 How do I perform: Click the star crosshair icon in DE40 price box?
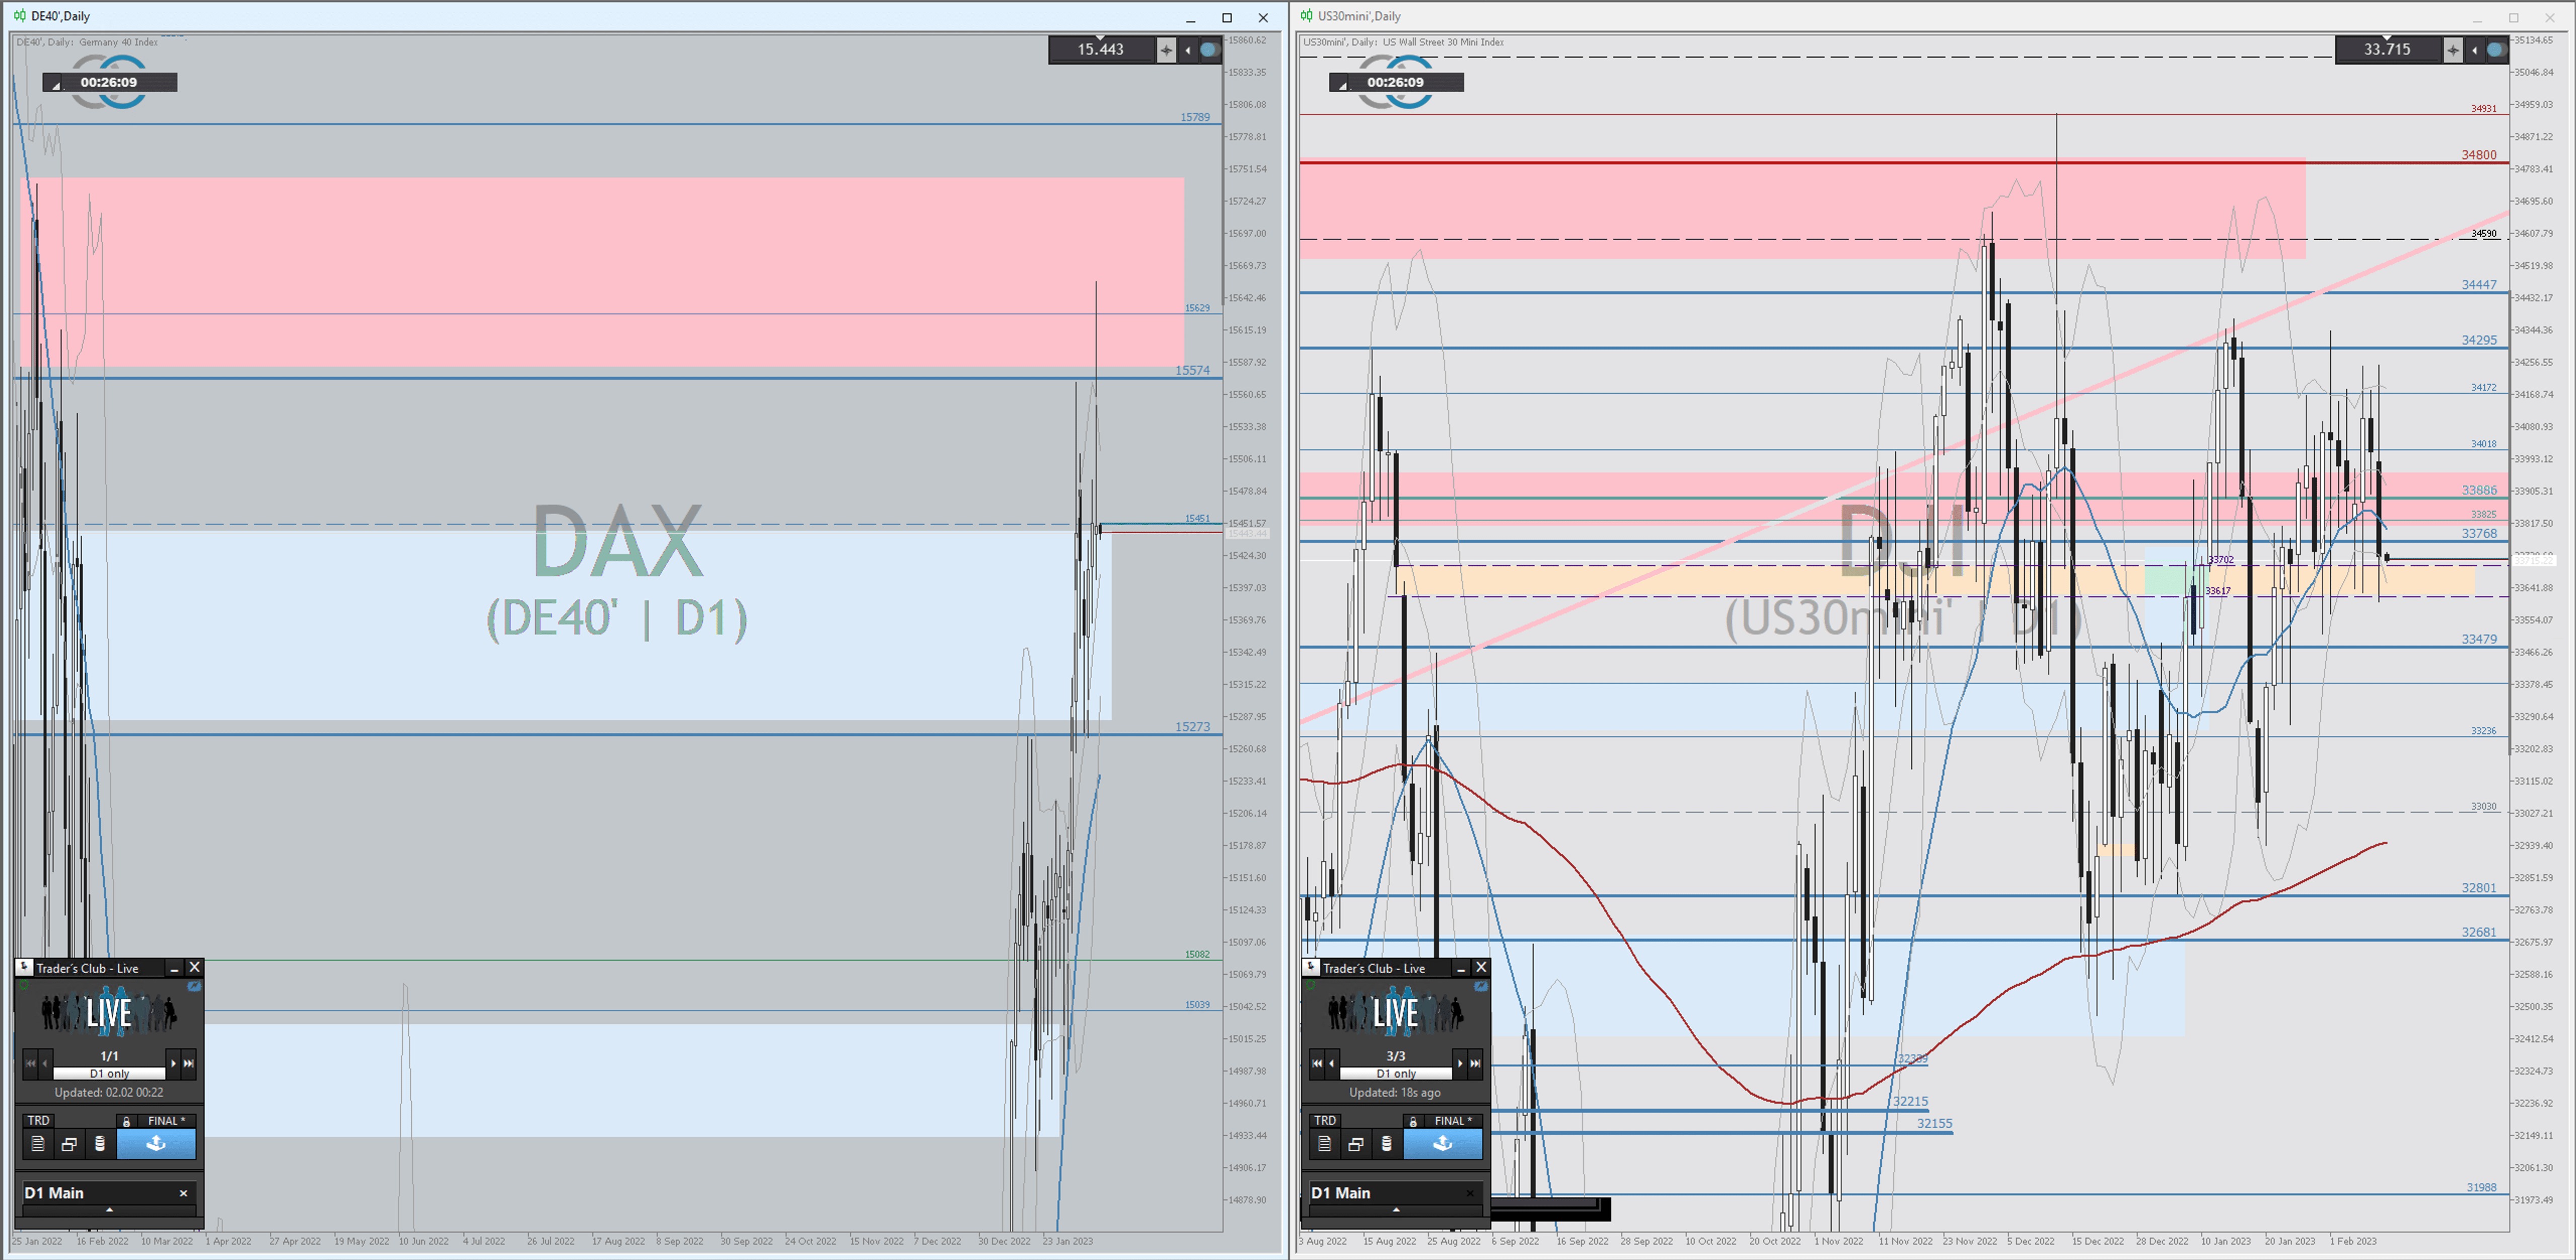pyautogui.click(x=1166, y=49)
